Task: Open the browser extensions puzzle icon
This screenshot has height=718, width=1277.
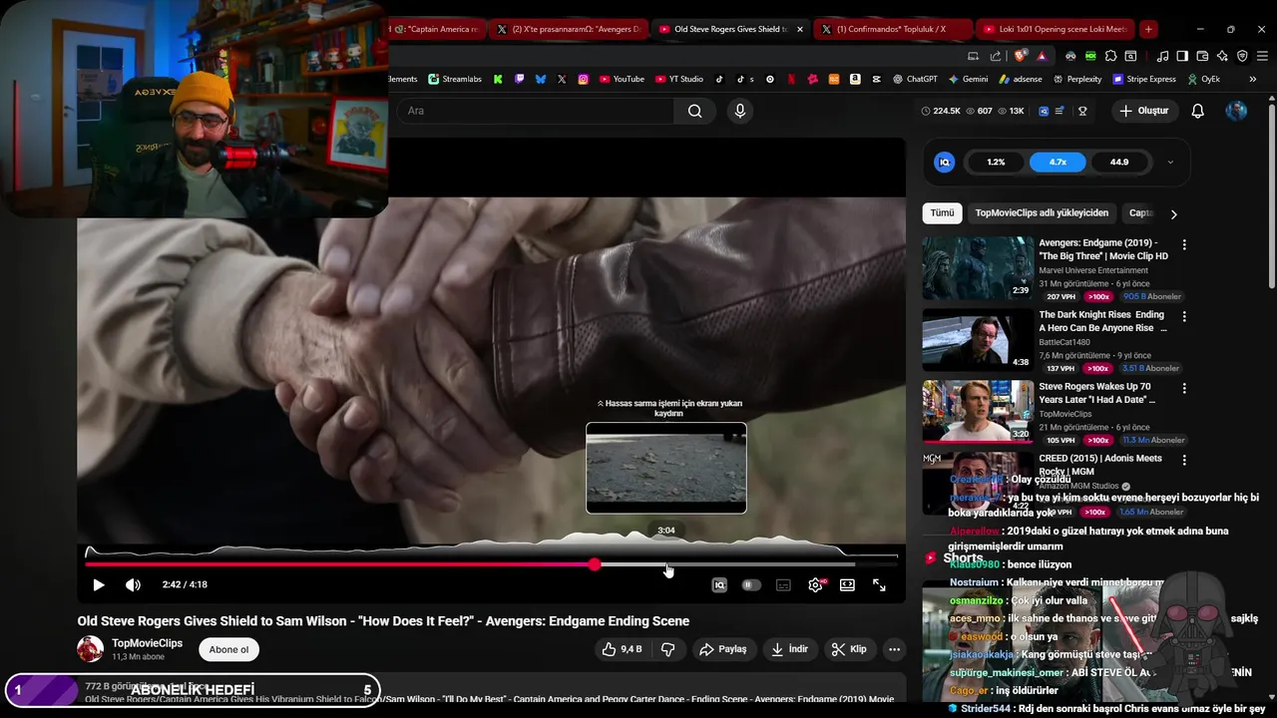Action: tap(1110, 56)
